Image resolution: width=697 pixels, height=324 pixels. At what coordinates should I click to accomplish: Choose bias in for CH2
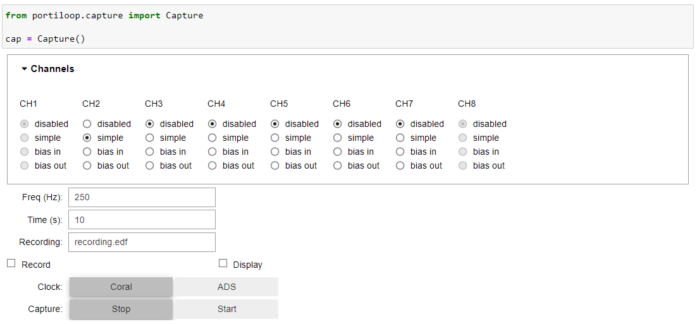coord(87,152)
